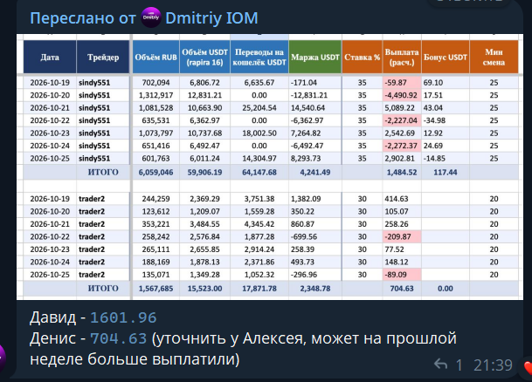The image size is (532, 382).
Task: Click the 'Дата' column header
Action: (50, 57)
